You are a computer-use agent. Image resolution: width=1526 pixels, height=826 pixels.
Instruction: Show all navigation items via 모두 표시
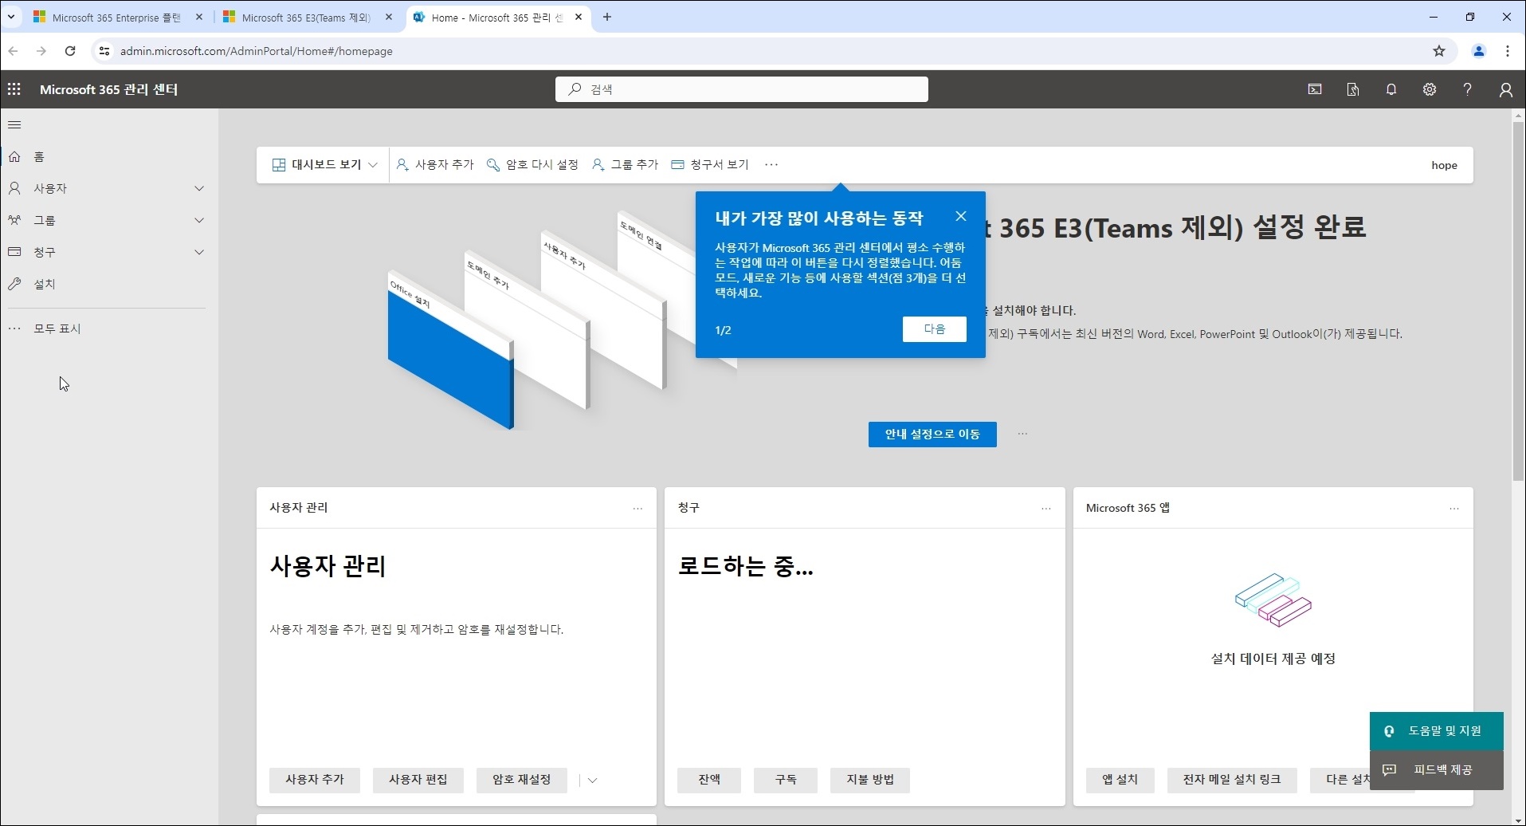coord(57,328)
